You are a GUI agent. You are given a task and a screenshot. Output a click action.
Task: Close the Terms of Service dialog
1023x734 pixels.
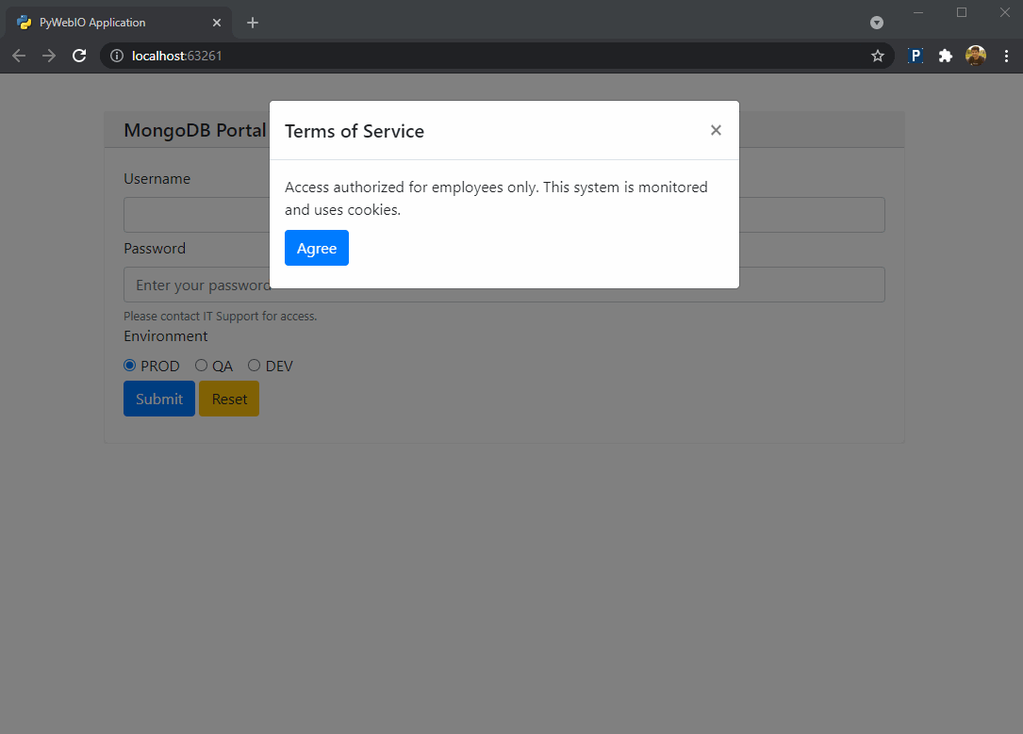716,130
